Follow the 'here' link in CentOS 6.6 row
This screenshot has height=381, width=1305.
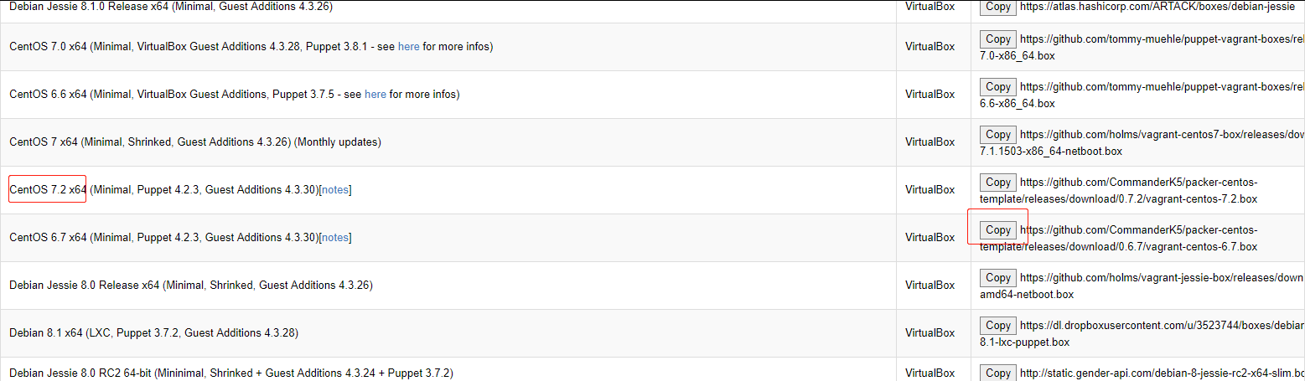pyautogui.click(x=375, y=95)
